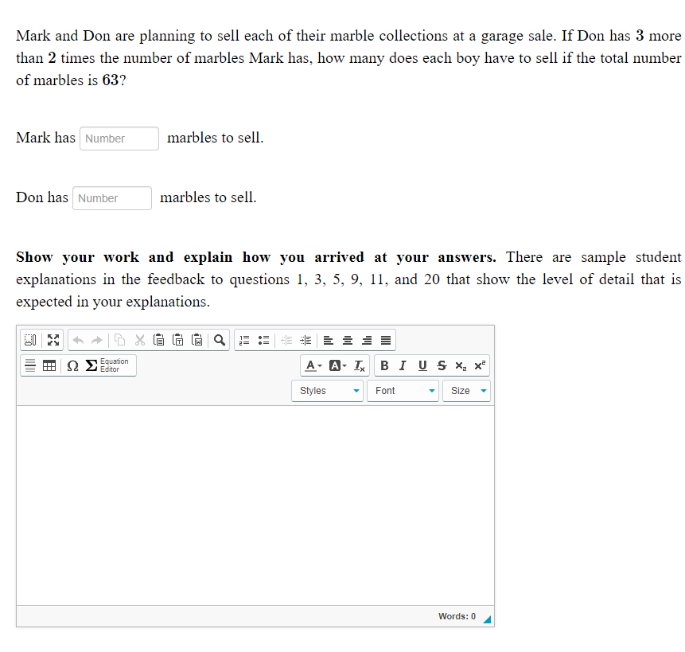This screenshot has height=652, width=685.
Task: Click the Increase Indent icon
Action: click(306, 340)
